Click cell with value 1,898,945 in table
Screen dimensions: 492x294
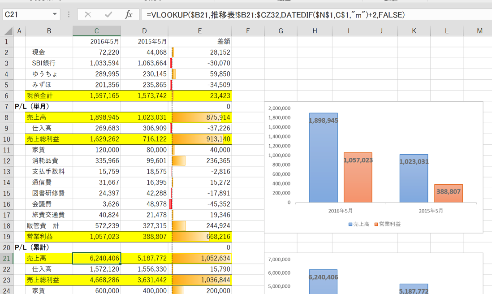[x=97, y=117]
